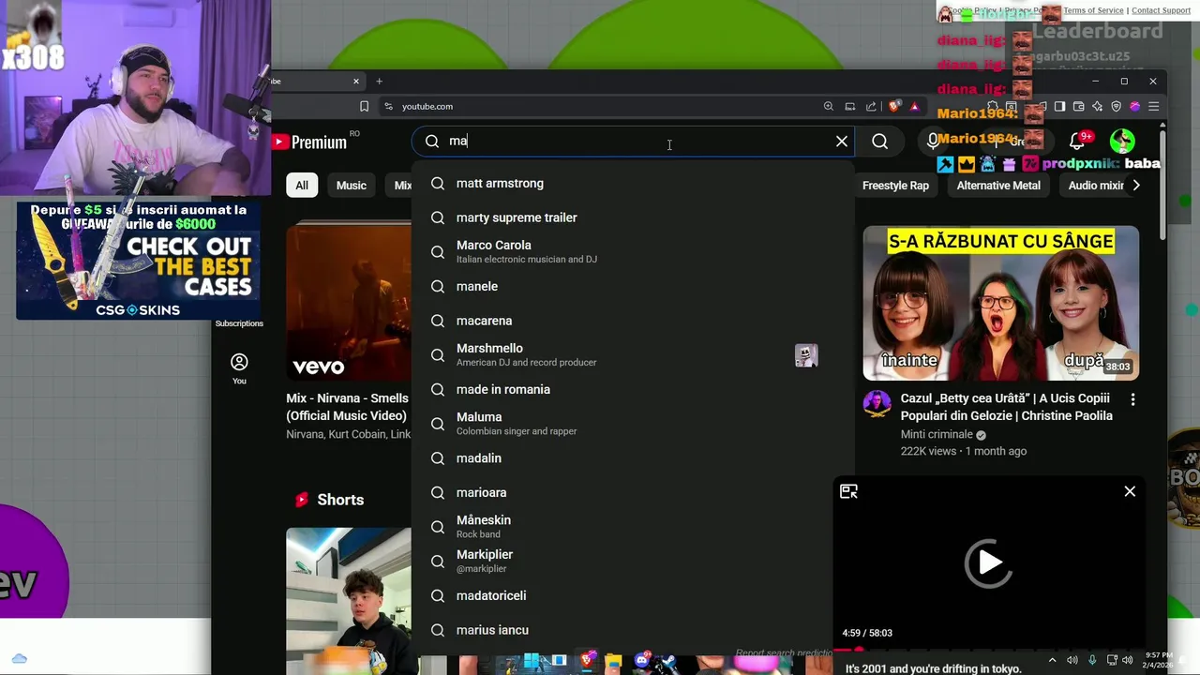
Task: Open Discord from the taskbar
Action: pos(642,661)
